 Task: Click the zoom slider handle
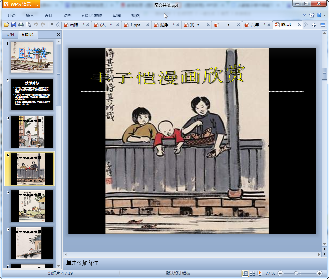click(x=296, y=273)
